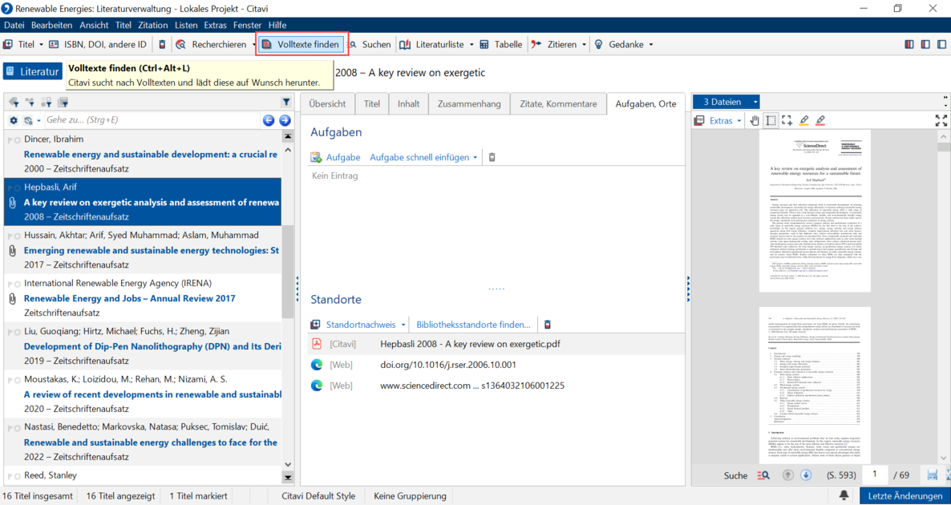This screenshot has height=505, width=951.
Task: Select the hand pan tool in PDF preview
Action: coord(755,121)
